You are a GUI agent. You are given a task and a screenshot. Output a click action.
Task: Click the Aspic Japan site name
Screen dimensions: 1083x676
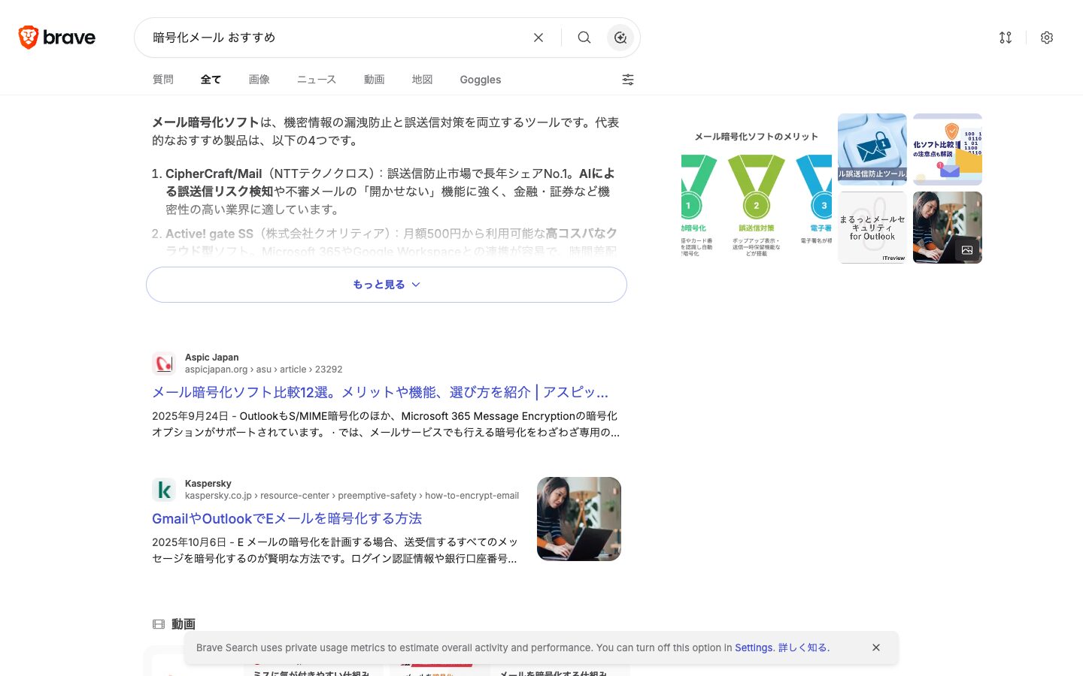pyautogui.click(x=212, y=358)
